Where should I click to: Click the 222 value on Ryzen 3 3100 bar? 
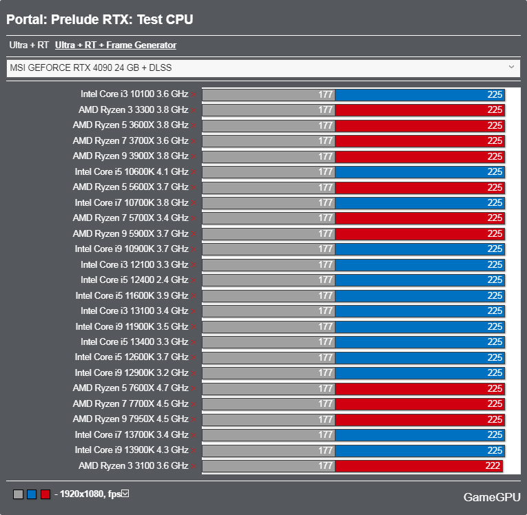[x=493, y=465]
